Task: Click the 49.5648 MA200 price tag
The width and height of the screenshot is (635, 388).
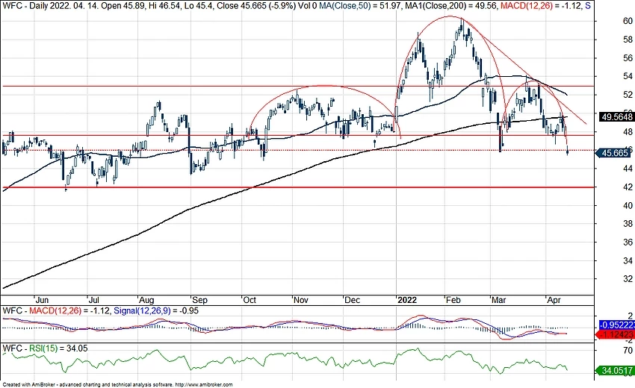Action: coord(617,117)
